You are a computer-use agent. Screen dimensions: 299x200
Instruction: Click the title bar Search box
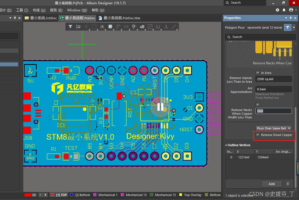(x=245, y=3)
